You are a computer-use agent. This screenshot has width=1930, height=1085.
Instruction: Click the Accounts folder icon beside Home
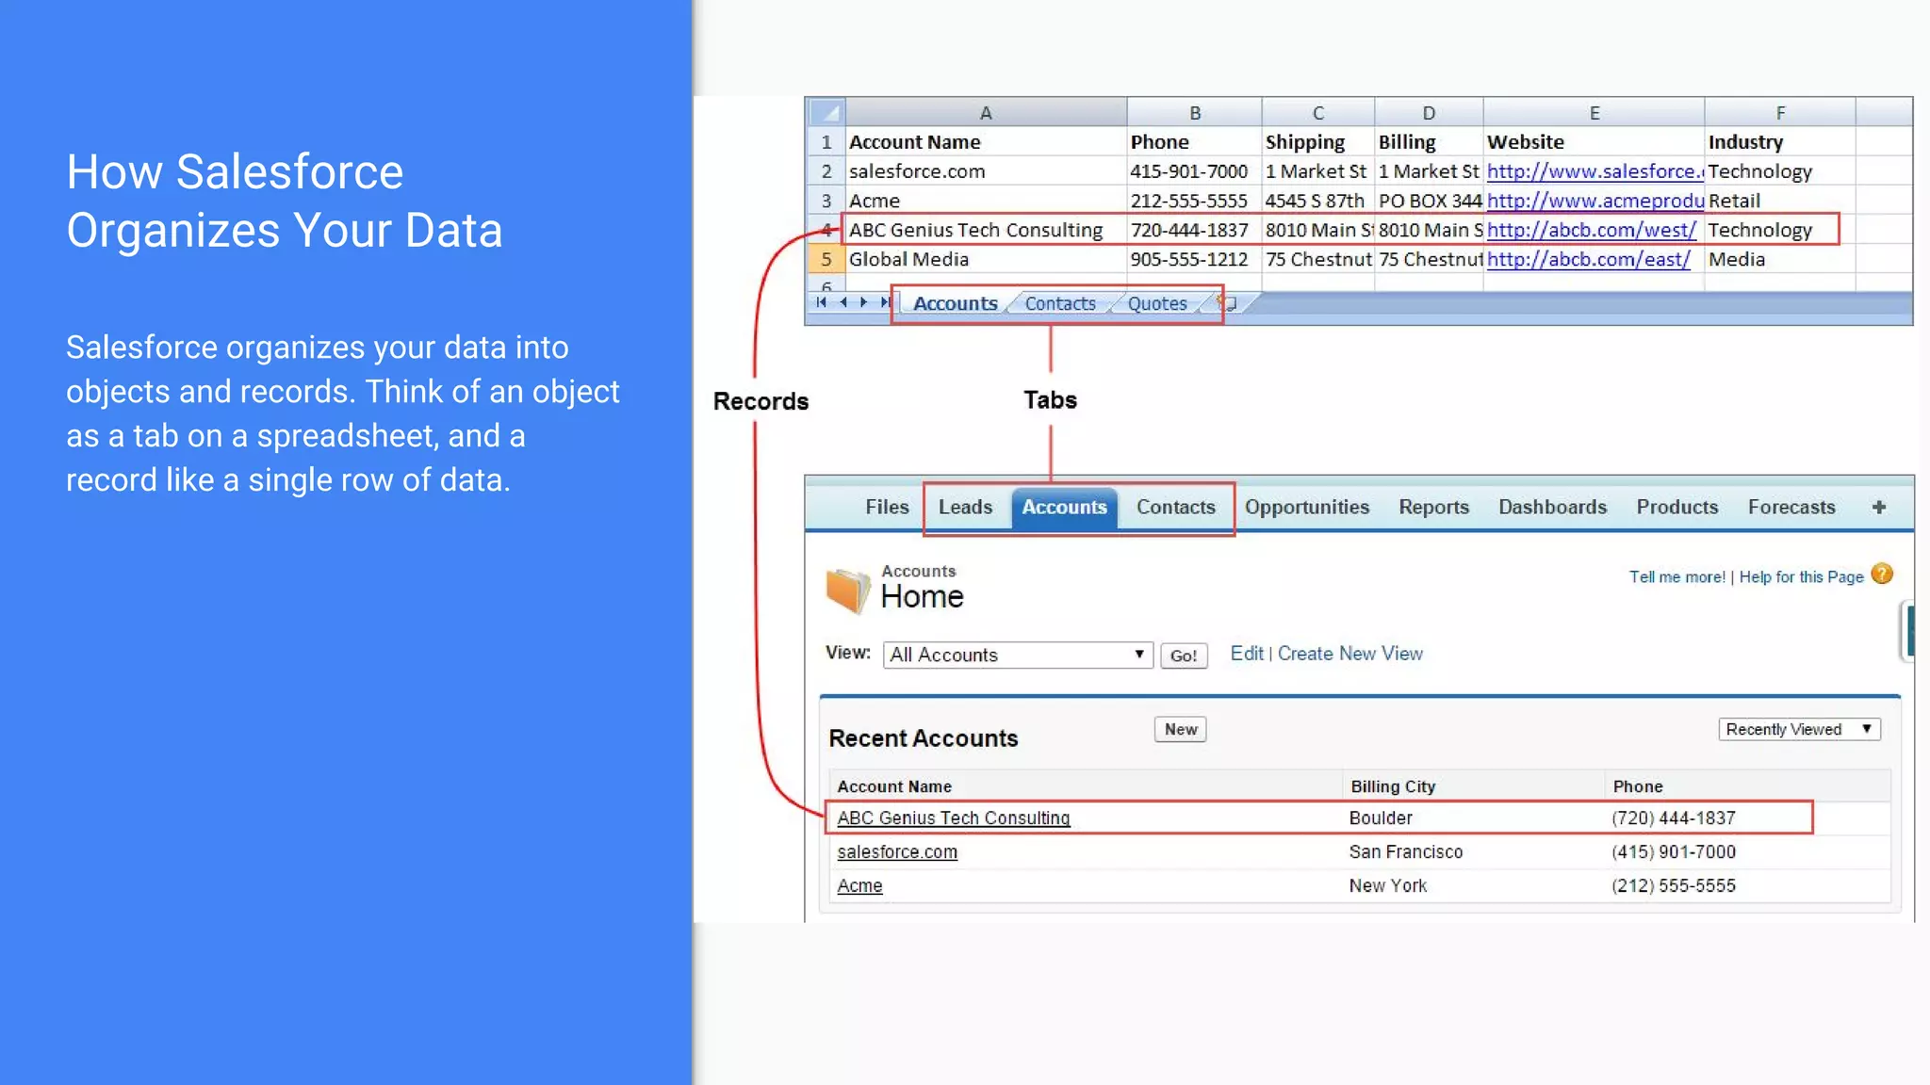tap(847, 591)
